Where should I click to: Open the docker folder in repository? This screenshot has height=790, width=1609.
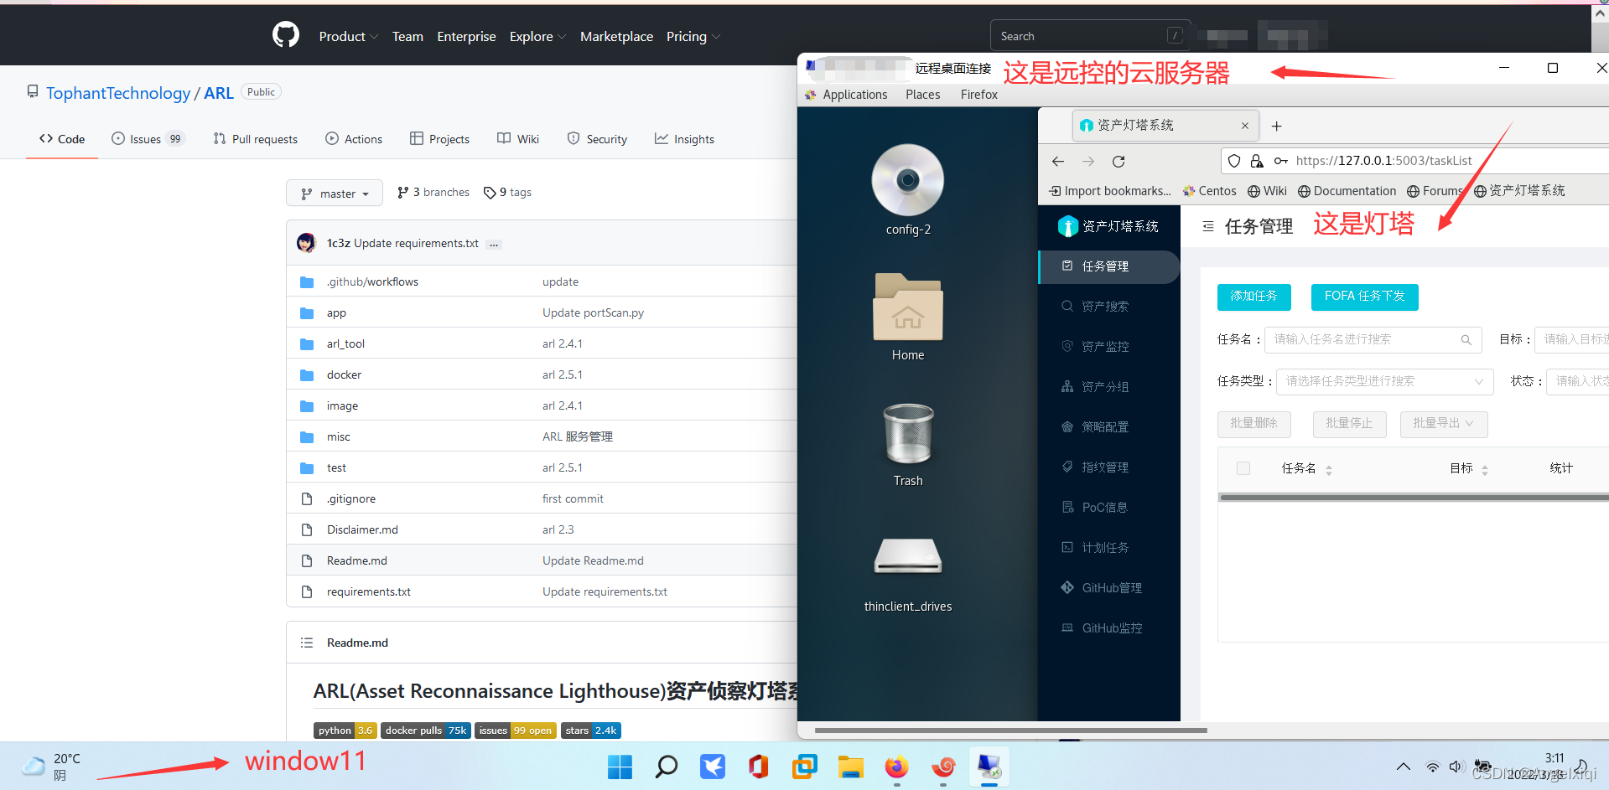tap(345, 374)
